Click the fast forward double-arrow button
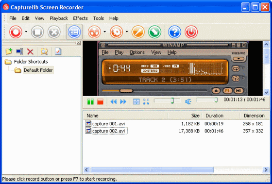272x184 pixels. (123, 101)
